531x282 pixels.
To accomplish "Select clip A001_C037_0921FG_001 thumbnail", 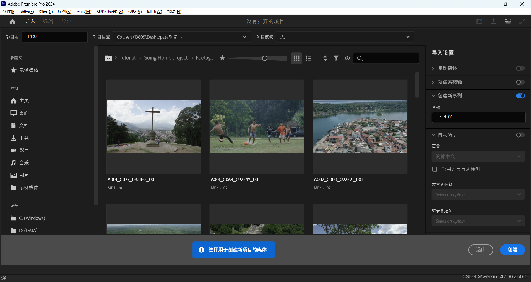I will pos(154,127).
